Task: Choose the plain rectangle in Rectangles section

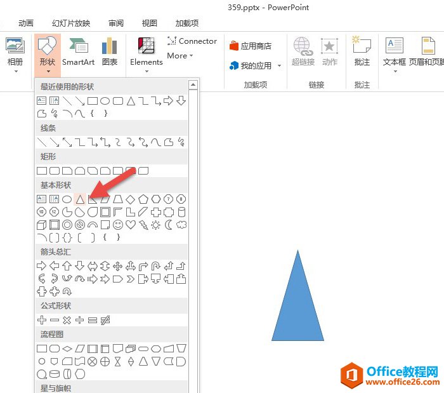Action: 42,171
